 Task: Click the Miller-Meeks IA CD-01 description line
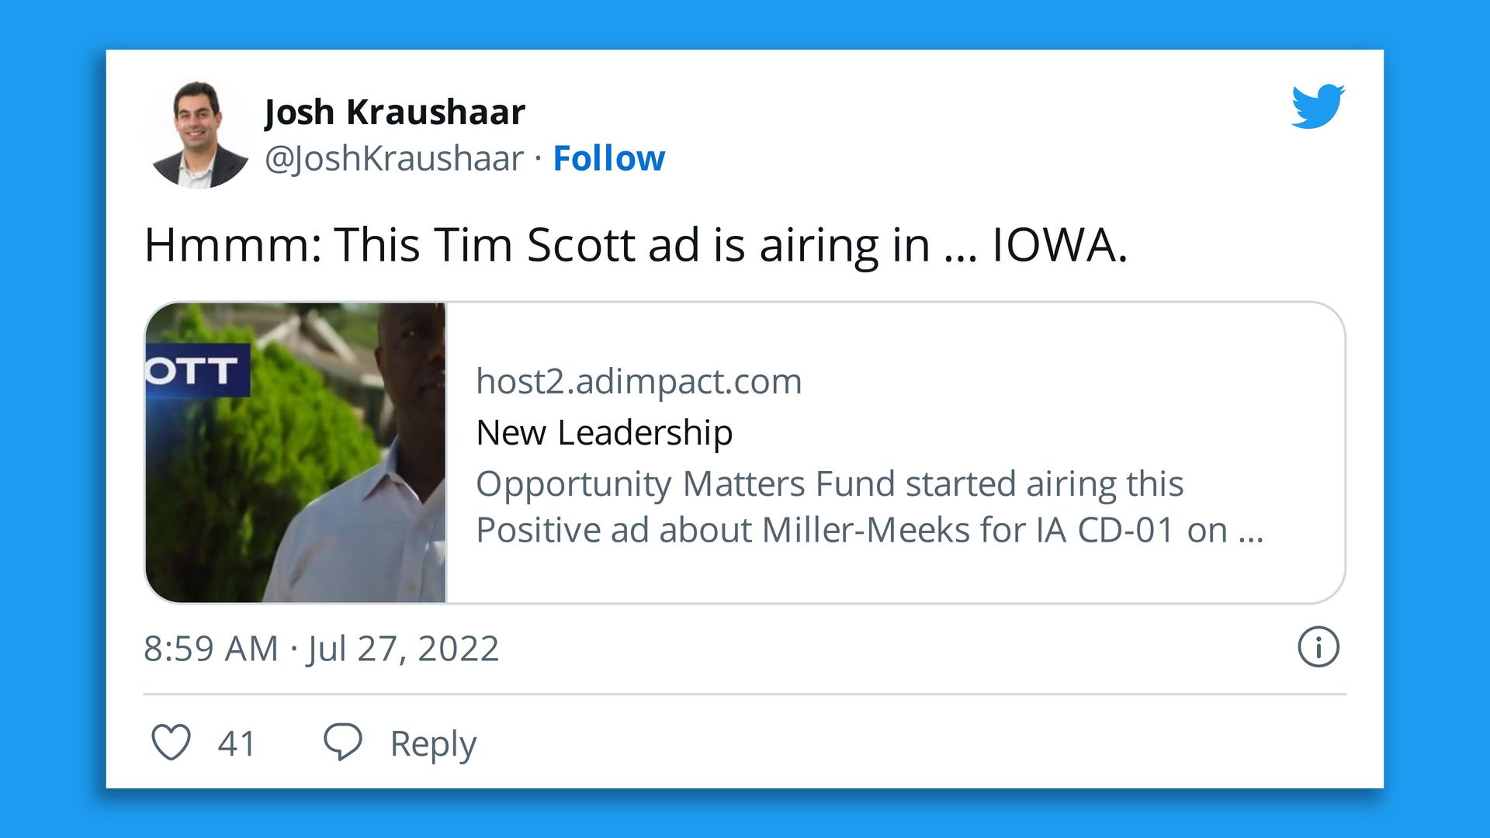[x=869, y=531]
